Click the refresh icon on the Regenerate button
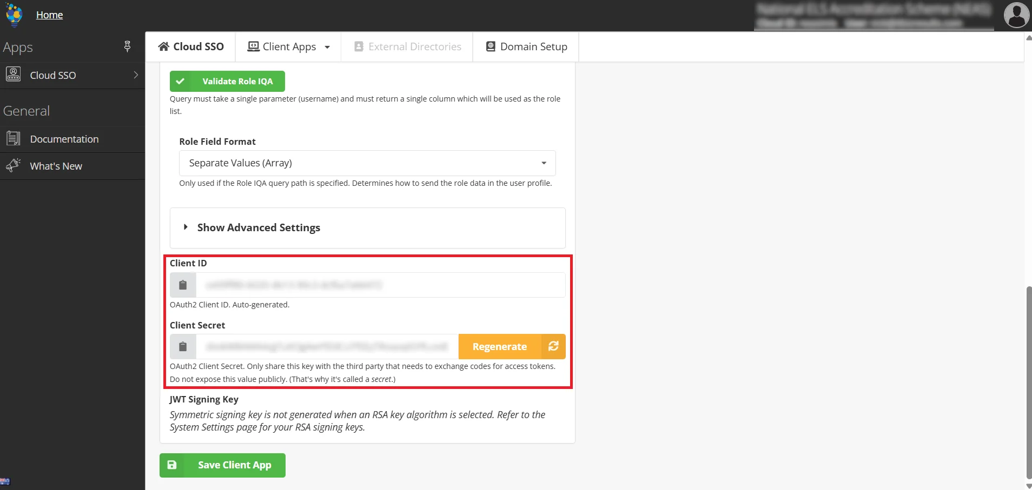Viewport: 1032px width, 490px height. coord(553,346)
